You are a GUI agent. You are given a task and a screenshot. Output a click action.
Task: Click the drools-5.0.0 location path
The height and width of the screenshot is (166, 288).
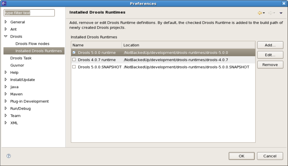(176, 53)
